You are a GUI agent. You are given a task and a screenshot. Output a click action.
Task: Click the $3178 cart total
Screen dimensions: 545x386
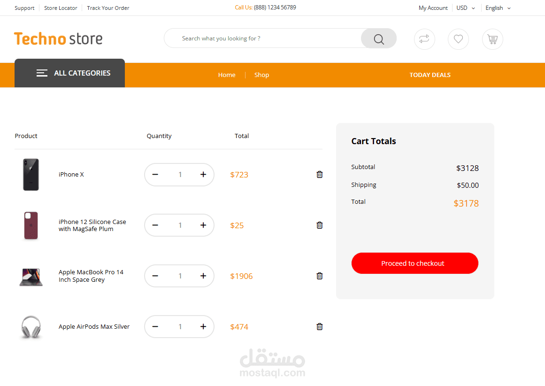[x=466, y=203]
